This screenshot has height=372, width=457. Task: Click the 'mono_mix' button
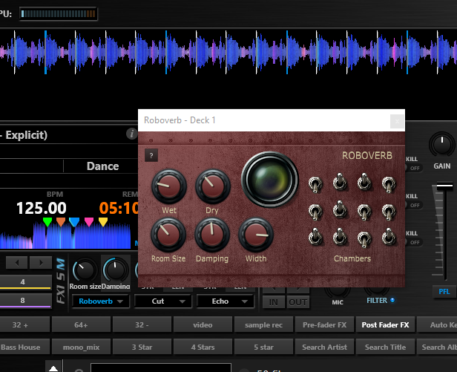tap(81, 347)
